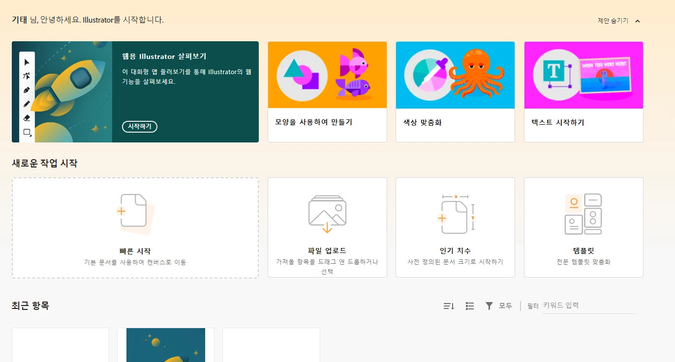Viewport: 675px width, 362px height.
Task: Open the third blank recent file thumbnail
Action: pyautogui.click(x=271, y=345)
